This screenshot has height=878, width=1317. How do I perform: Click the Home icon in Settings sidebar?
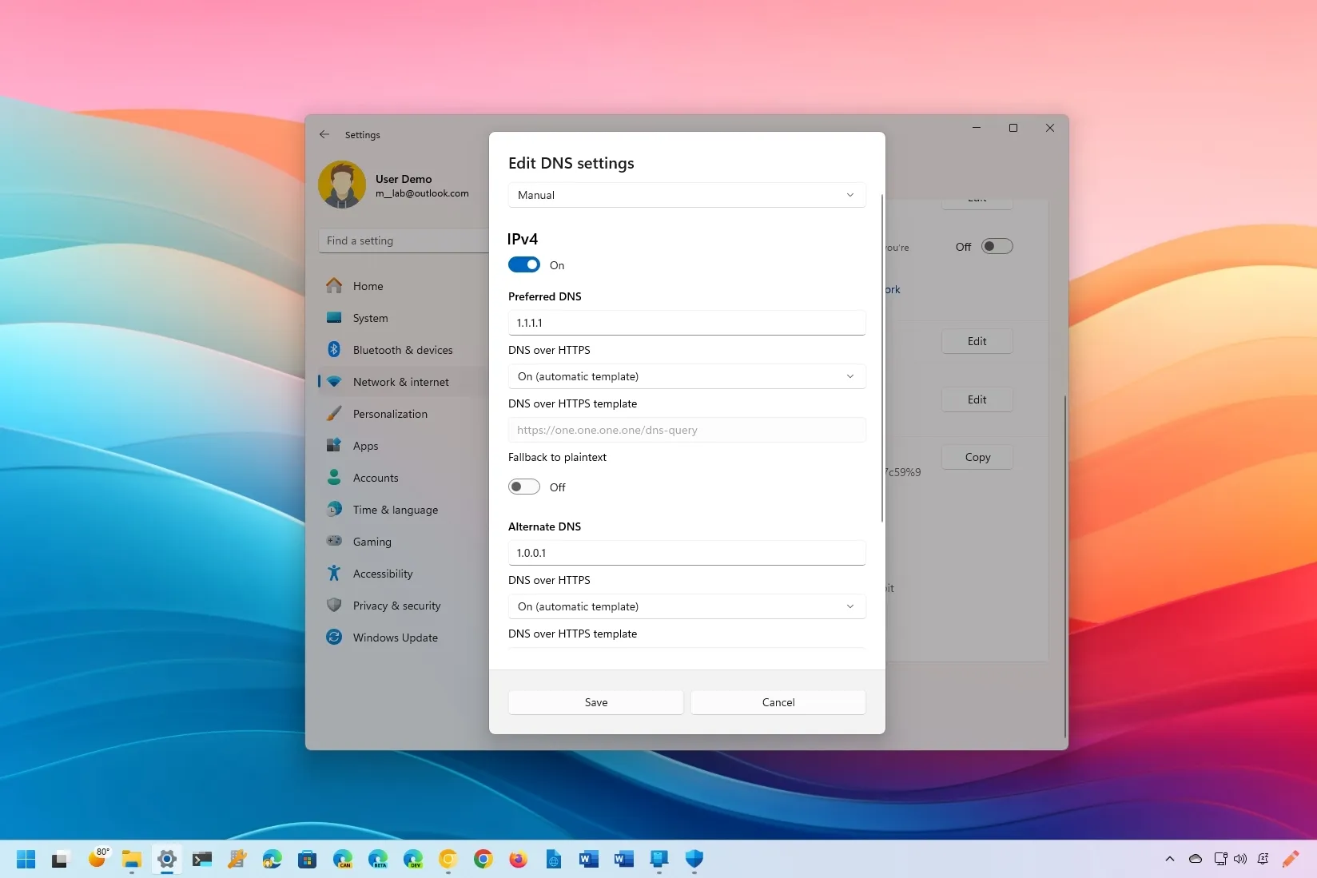point(334,285)
